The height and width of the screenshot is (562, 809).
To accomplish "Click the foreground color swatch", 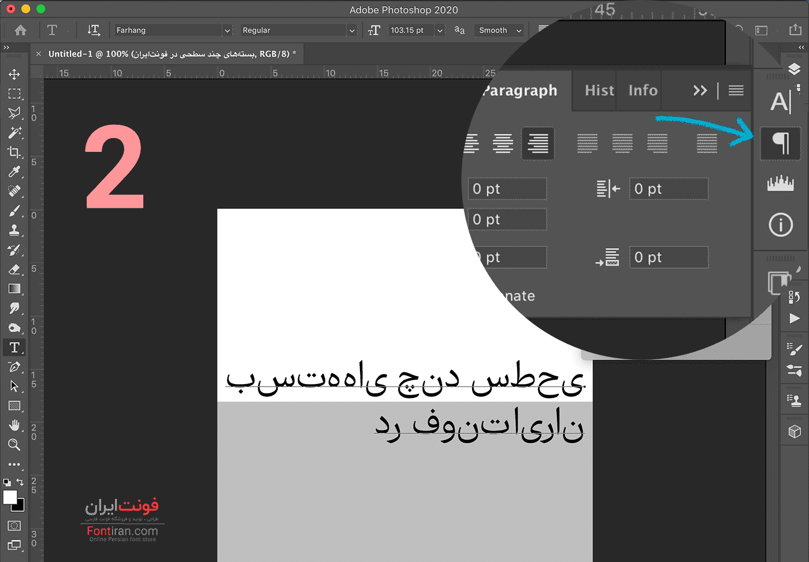I will coord(10,497).
